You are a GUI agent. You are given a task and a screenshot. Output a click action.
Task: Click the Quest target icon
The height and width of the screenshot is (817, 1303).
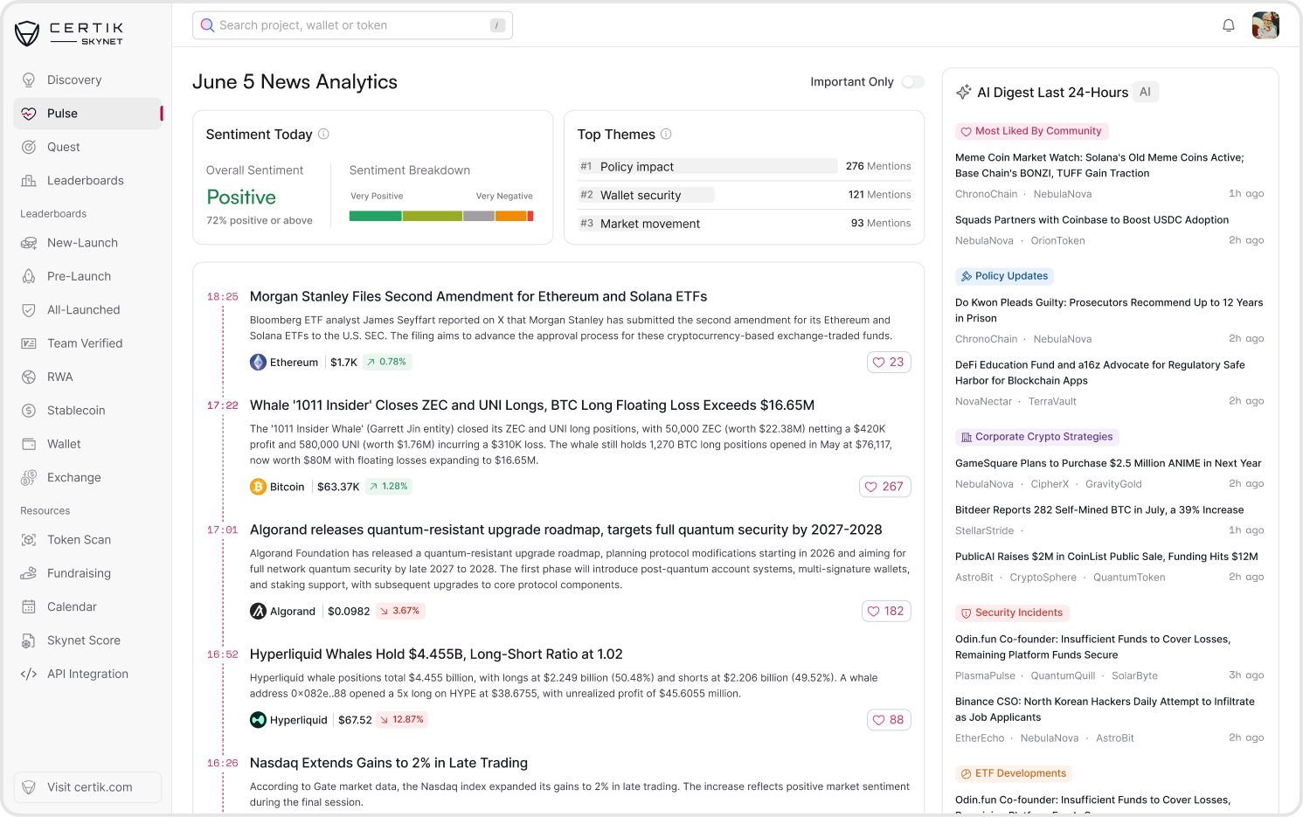pos(29,147)
